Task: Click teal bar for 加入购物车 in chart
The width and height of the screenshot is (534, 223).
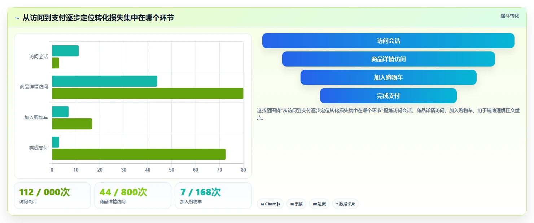Action: click(x=60, y=111)
